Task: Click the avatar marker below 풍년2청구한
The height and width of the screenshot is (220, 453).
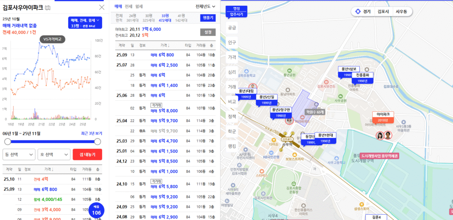Action: [x=289, y=121]
